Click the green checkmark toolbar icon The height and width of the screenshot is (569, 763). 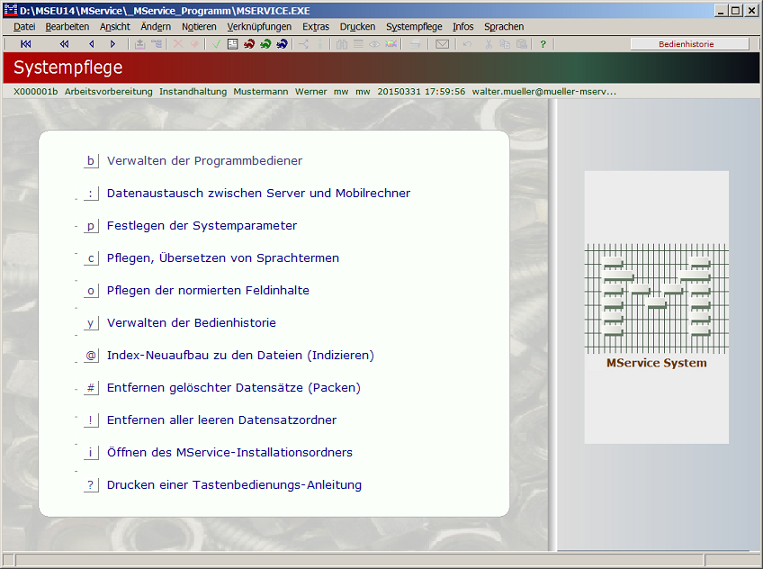pos(217,44)
